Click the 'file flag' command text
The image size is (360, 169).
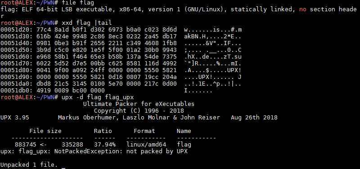point(77,3)
